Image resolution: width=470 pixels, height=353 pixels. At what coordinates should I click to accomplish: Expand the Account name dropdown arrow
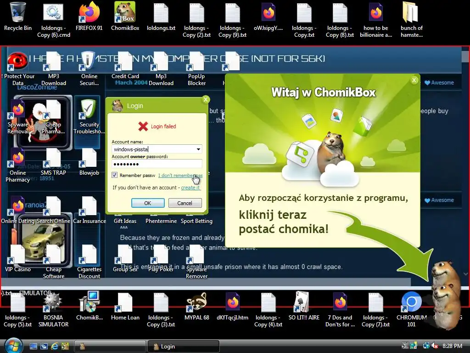(x=198, y=149)
